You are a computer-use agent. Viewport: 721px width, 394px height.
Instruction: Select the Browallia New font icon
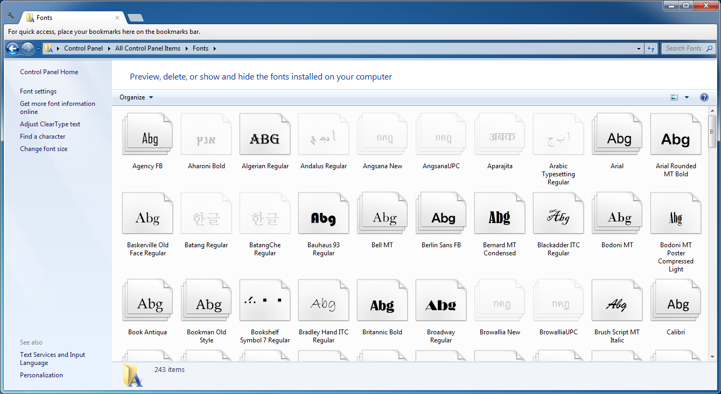[x=500, y=301]
